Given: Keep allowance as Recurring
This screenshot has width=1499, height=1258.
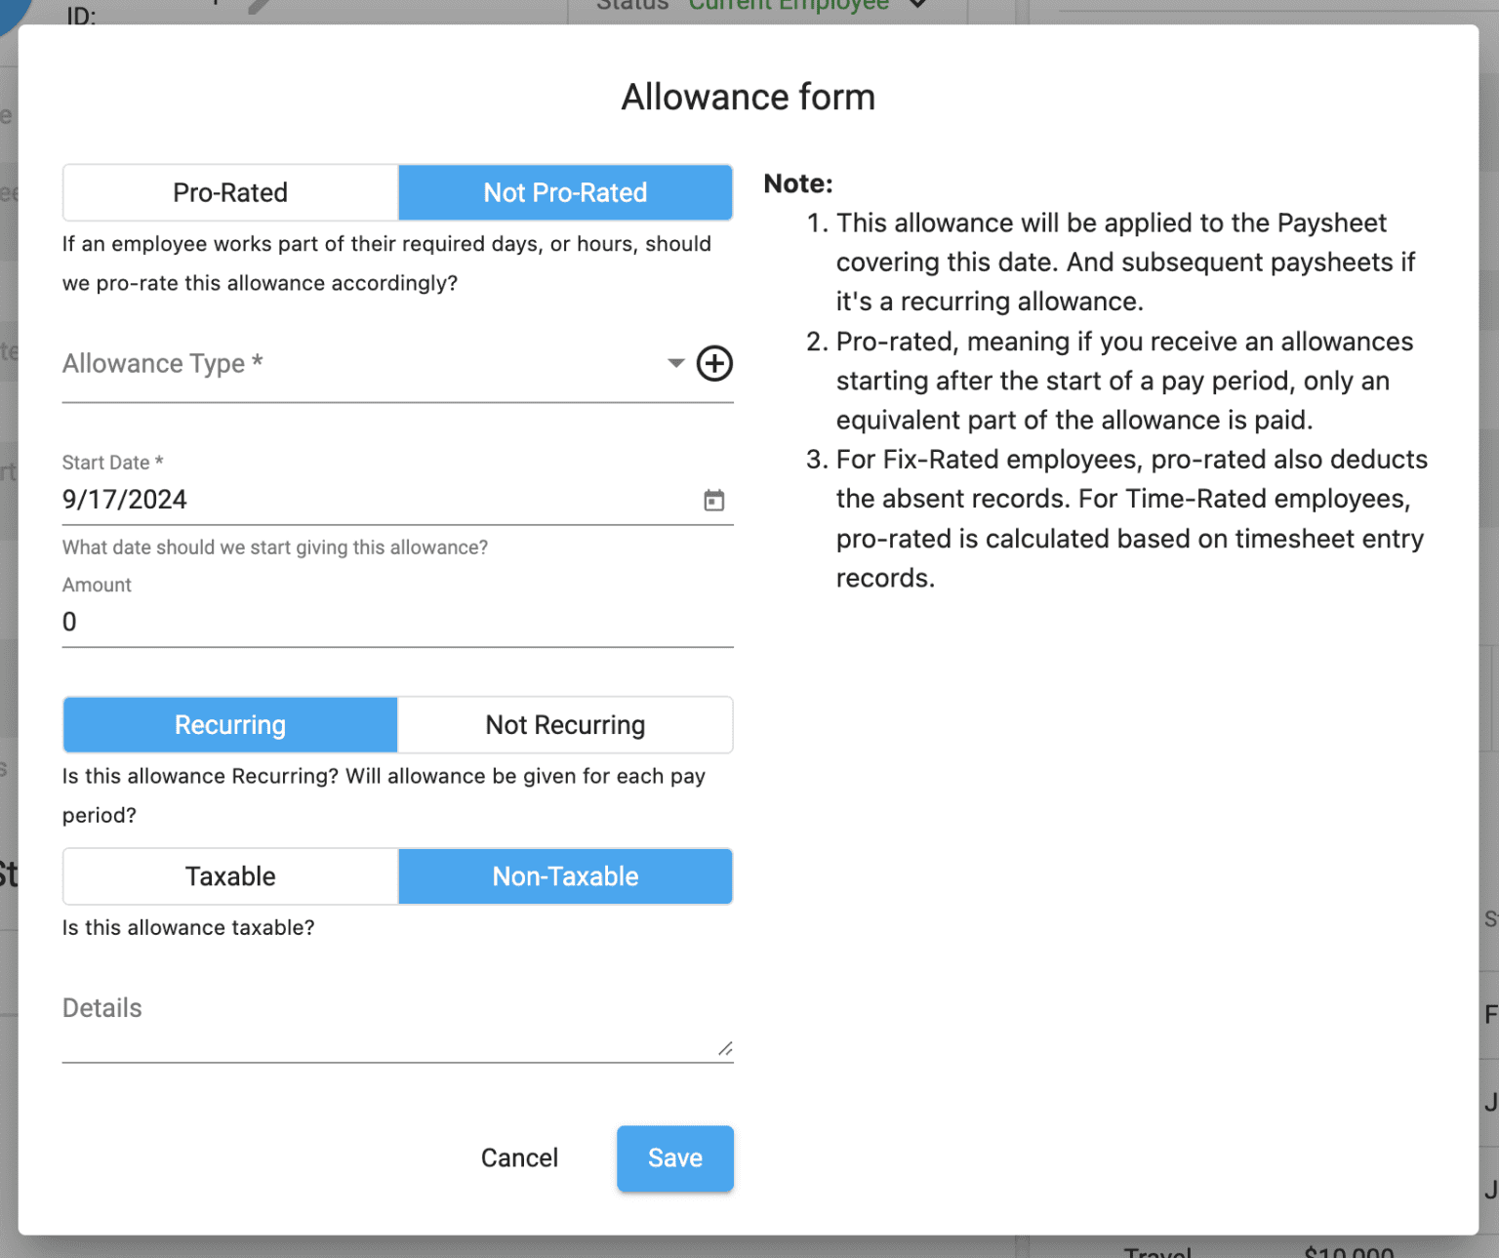Looking at the screenshot, I should 229,724.
